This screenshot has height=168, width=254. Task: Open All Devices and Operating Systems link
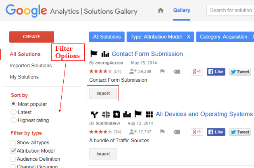[204, 114]
